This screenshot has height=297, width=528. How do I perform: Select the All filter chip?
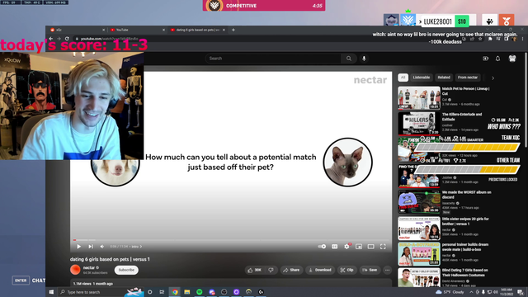(403, 78)
